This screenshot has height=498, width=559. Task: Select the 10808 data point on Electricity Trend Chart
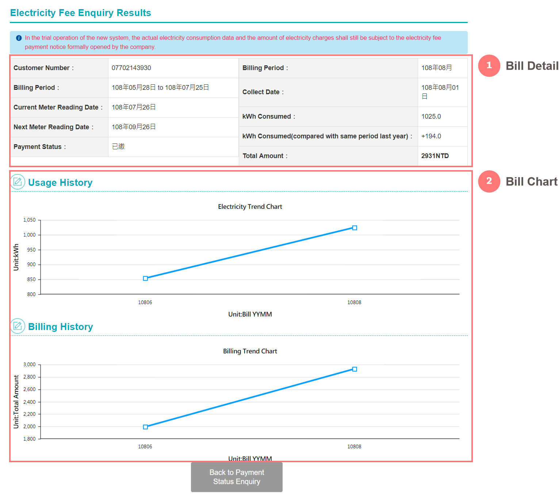pos(354,227)
